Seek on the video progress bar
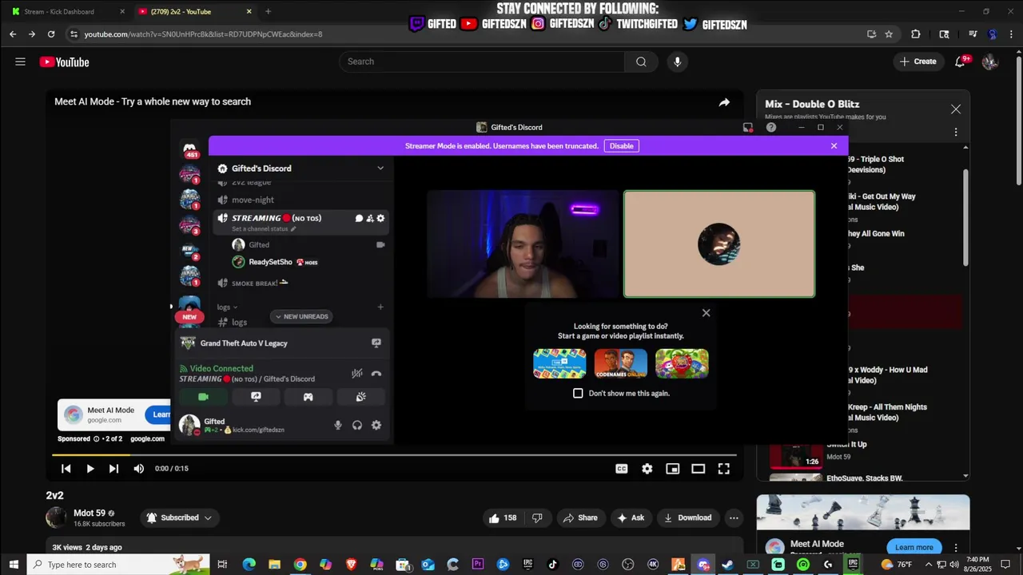The width and height of the screenshot is (1023, 575). [x=394, y=455]
